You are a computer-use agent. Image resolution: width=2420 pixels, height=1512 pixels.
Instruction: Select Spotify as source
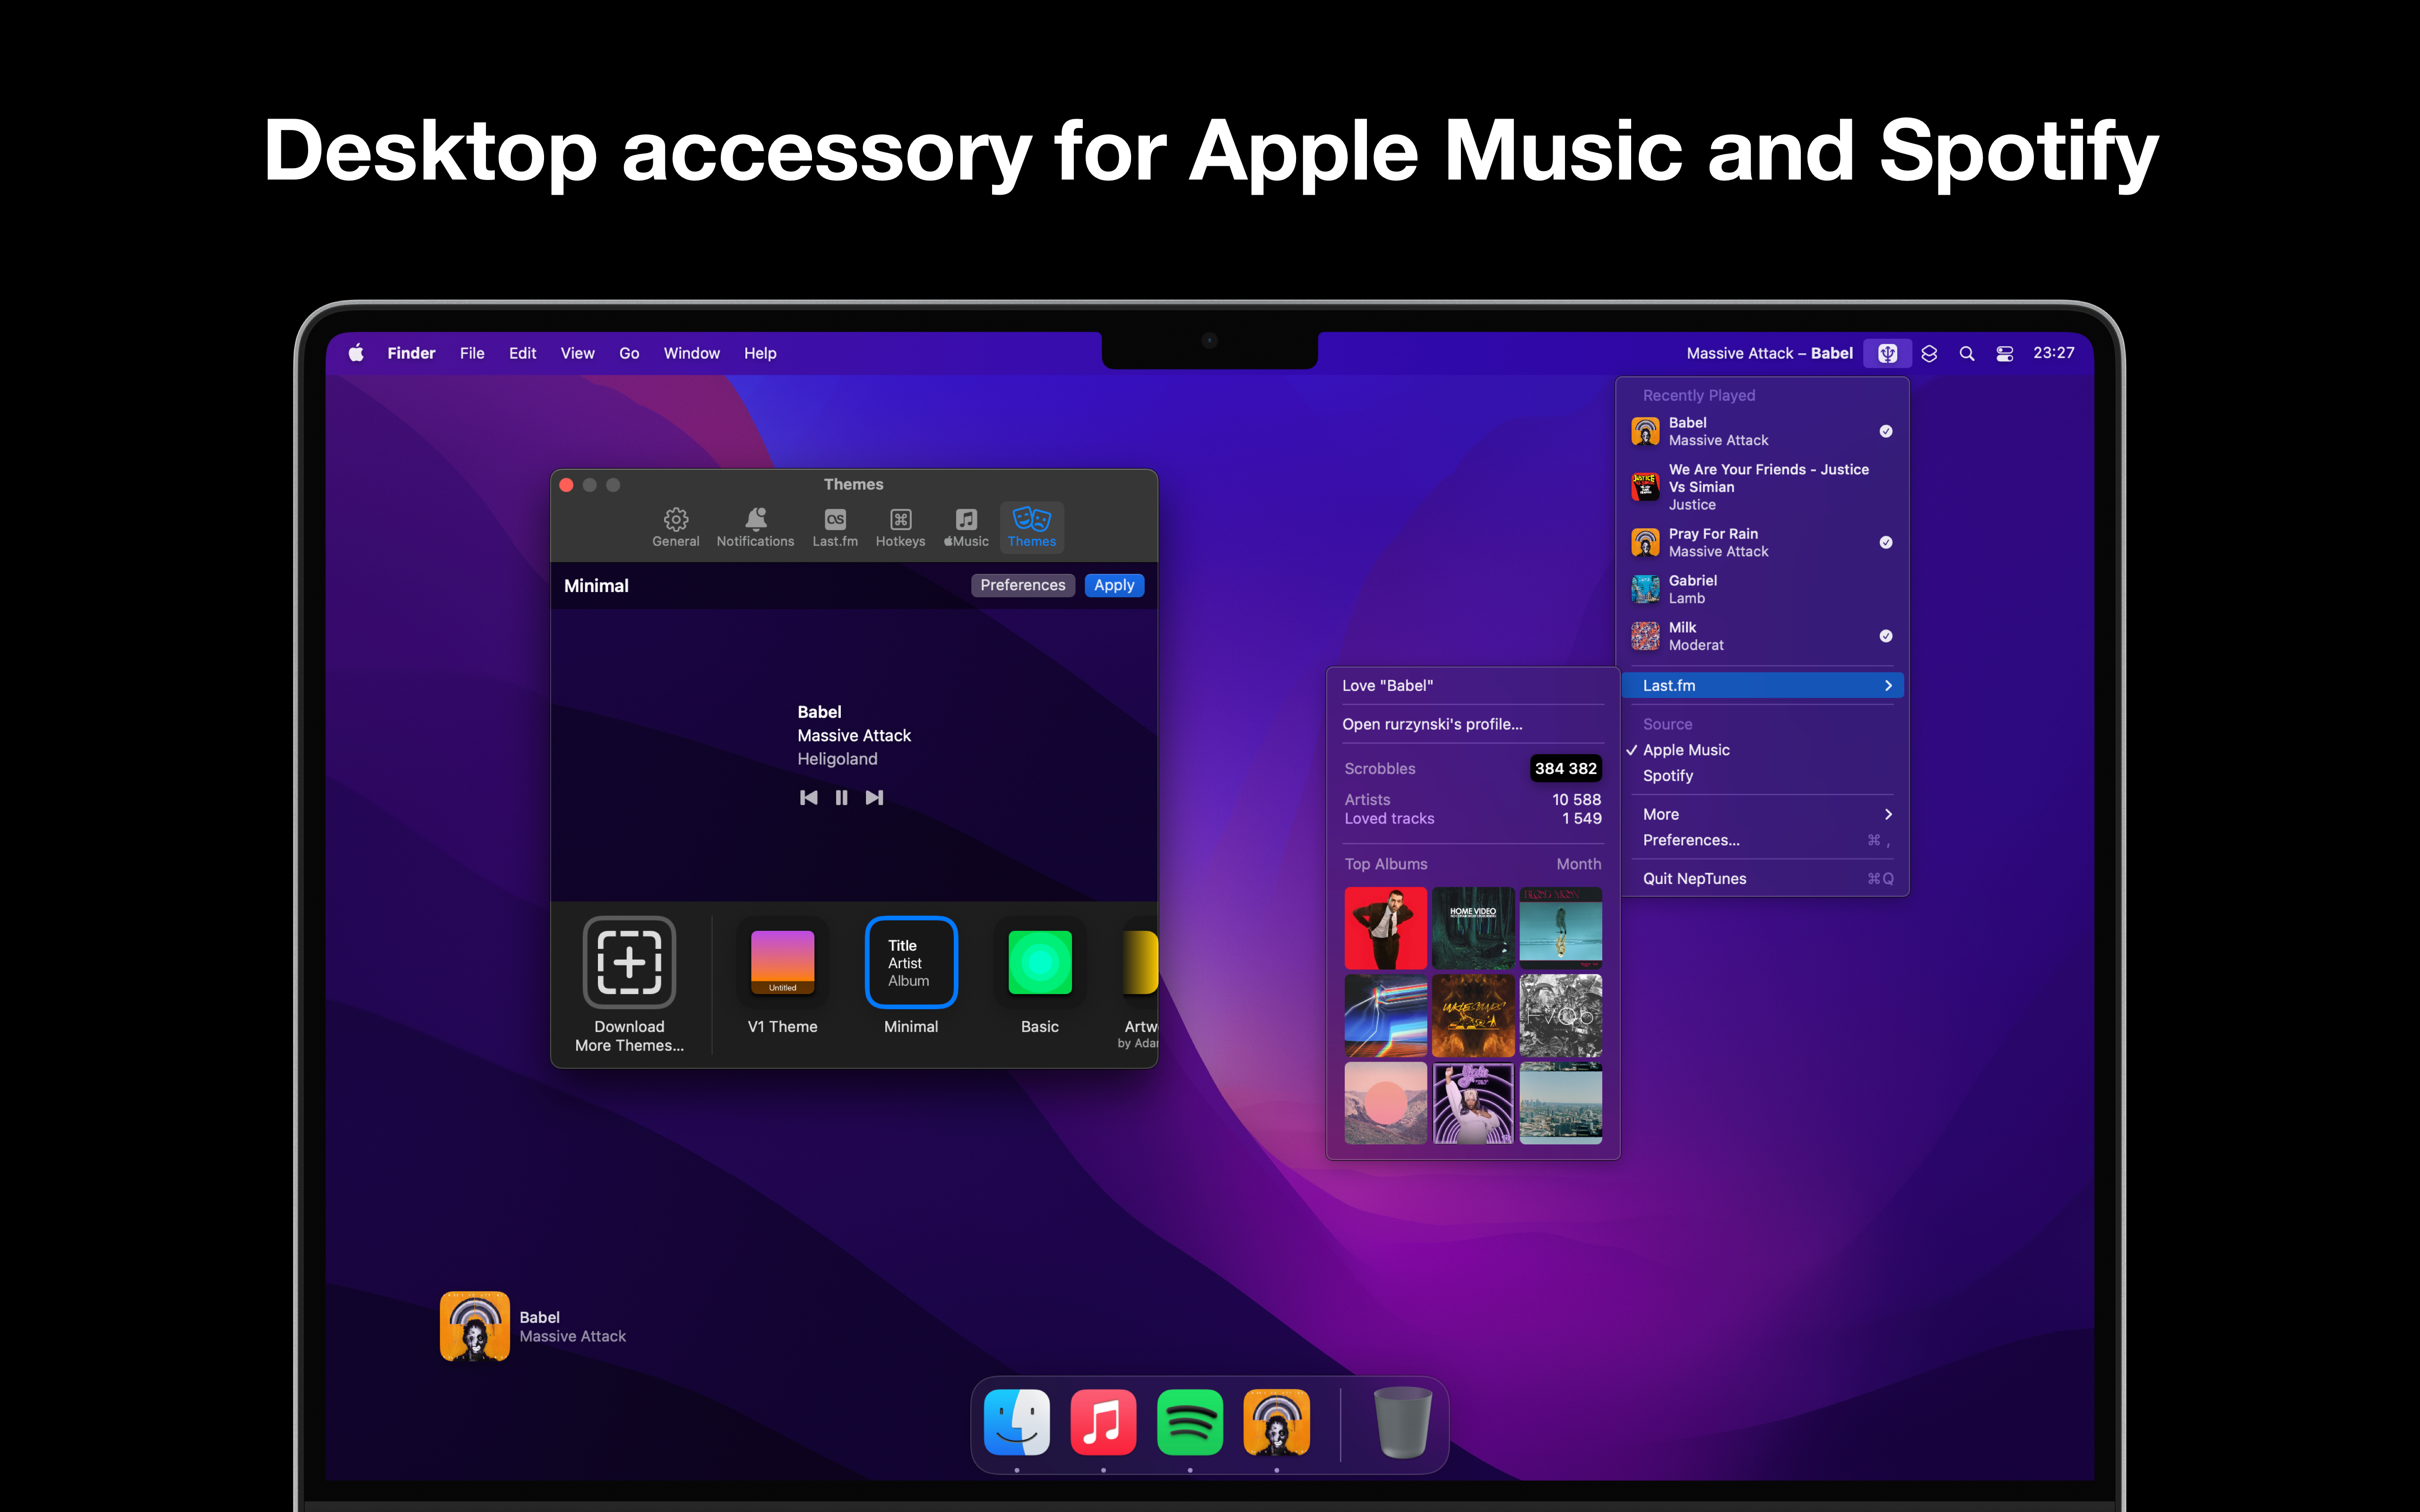[1762, 776]
